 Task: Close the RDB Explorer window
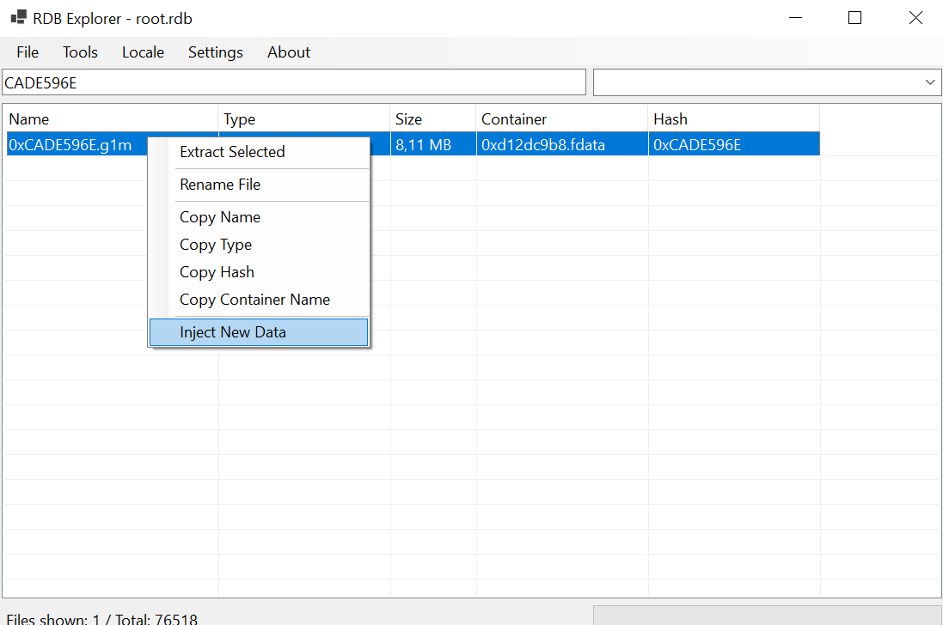(915, 18)
